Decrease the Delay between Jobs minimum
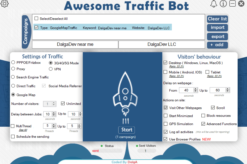247x164 pixels. pyautogui.click(x=54, y=115)
